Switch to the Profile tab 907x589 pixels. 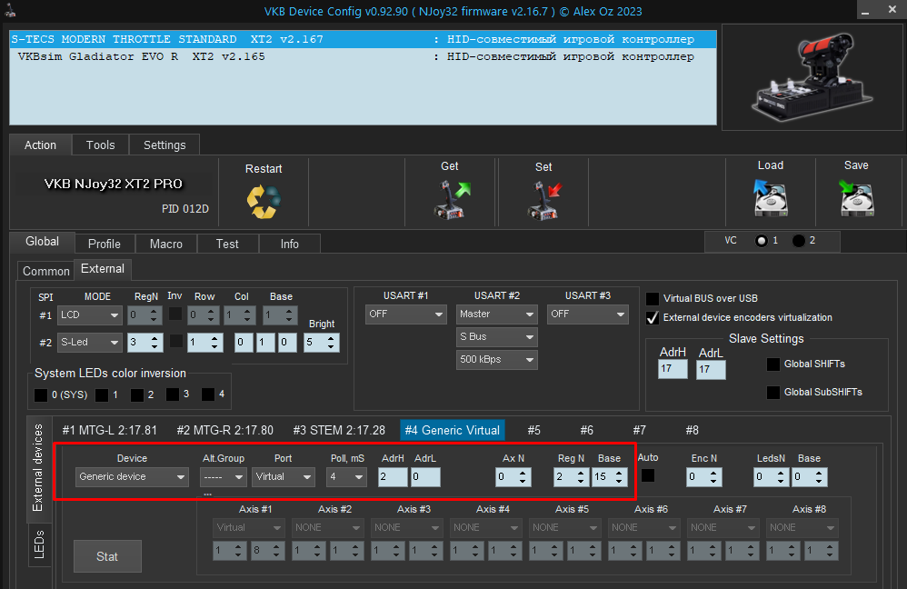(x=105, y=245)
